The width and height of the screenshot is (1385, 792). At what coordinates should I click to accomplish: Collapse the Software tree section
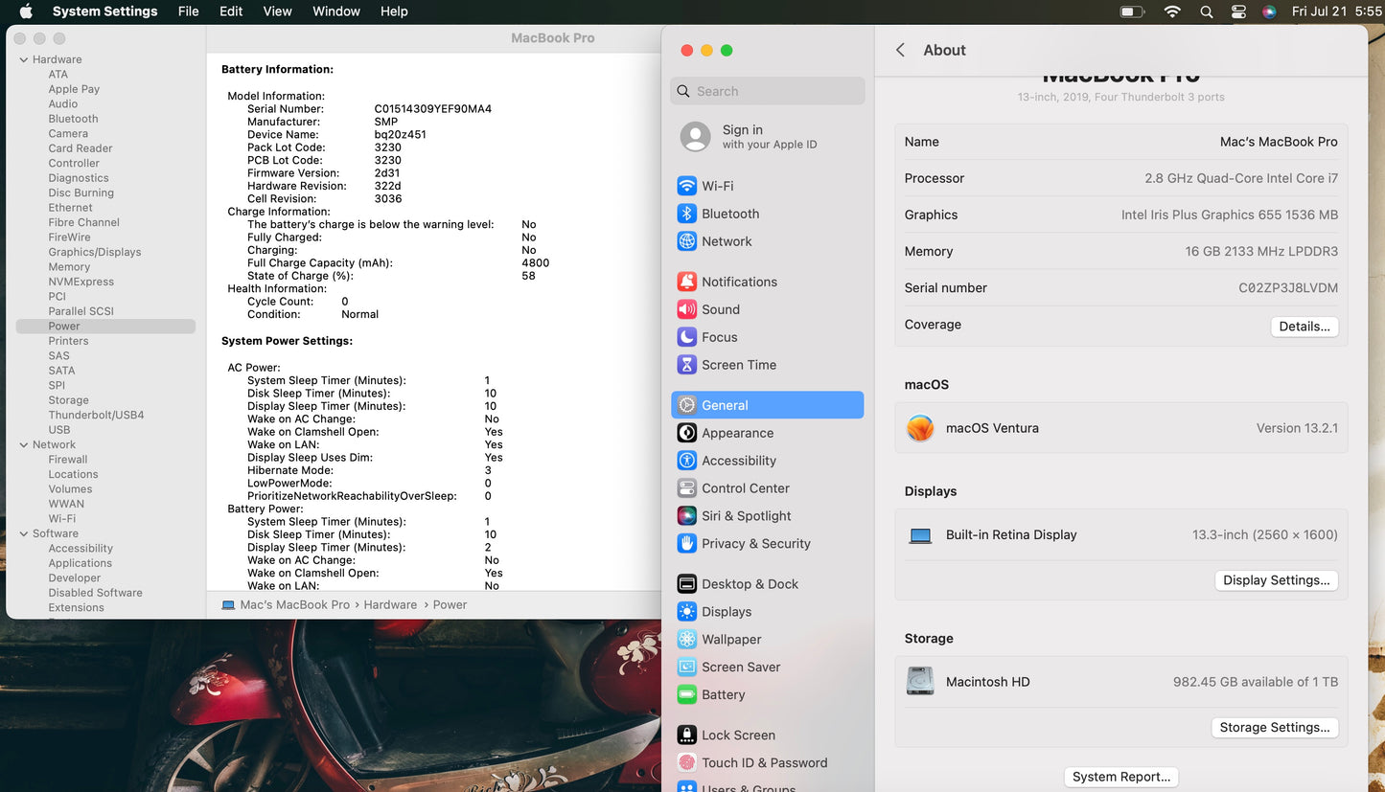[24, 533]
